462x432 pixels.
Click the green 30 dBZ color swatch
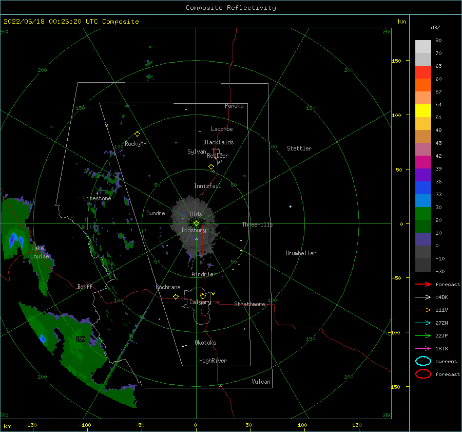tap(423, 214)
